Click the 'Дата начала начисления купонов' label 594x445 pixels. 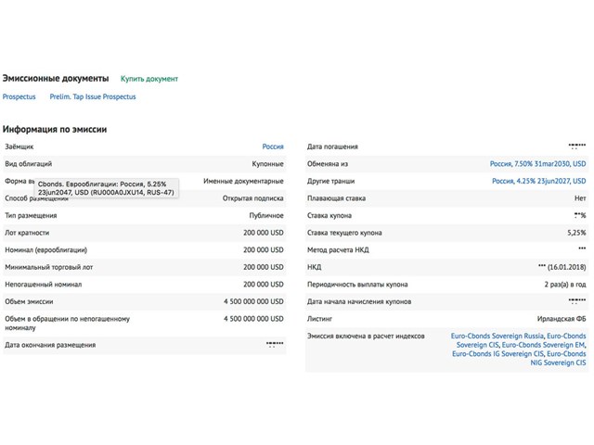click(359, 301)
